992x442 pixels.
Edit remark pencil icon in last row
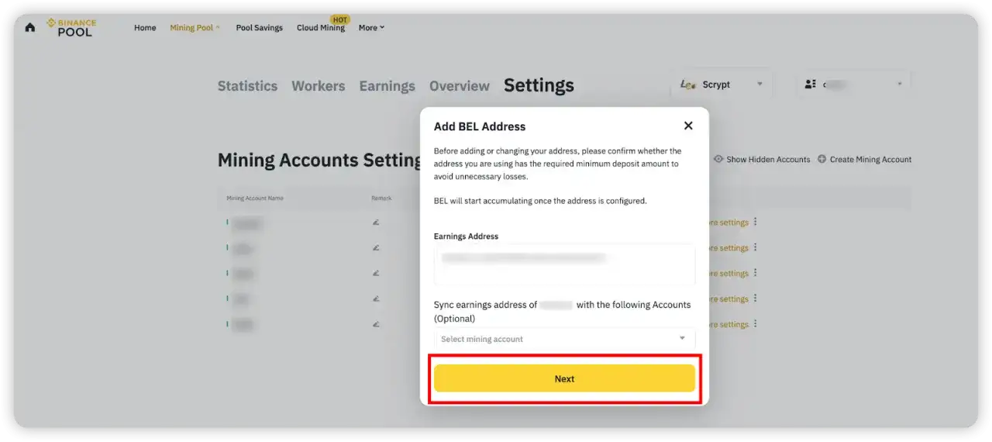[376, 324]
